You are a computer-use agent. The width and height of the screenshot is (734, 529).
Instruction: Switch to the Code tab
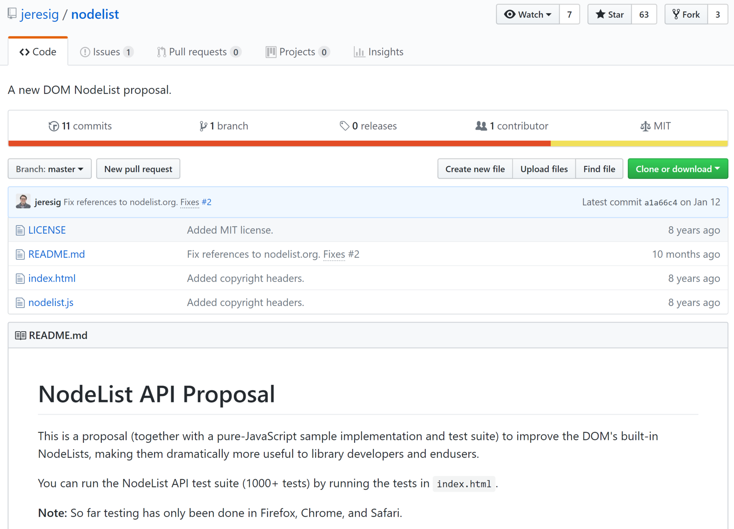point(38,52)
